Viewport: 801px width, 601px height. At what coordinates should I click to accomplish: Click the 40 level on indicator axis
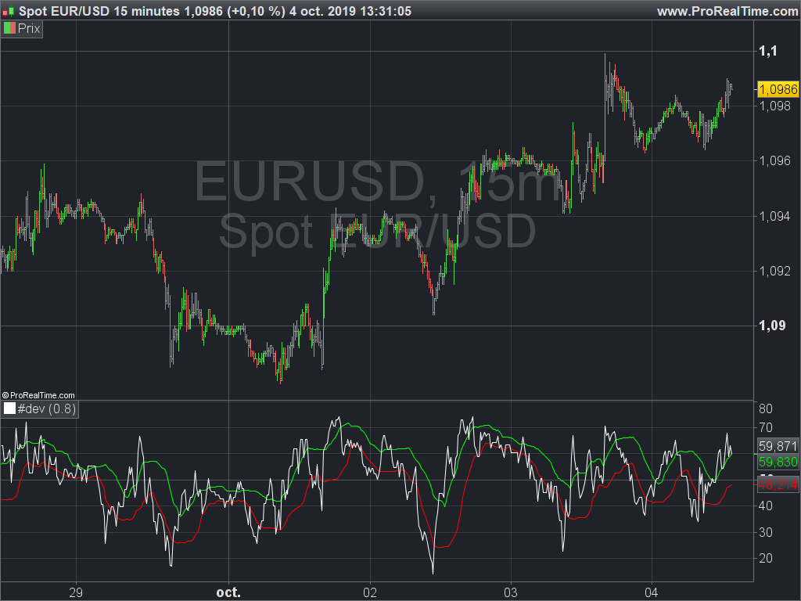click(x=766, y=506)
